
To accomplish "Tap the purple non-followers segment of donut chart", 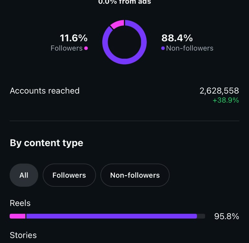I will 124,62.
